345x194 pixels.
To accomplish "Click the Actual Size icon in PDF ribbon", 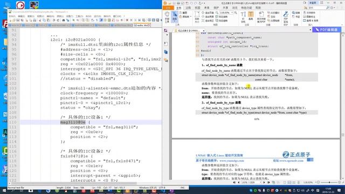I will click(197, 17).
